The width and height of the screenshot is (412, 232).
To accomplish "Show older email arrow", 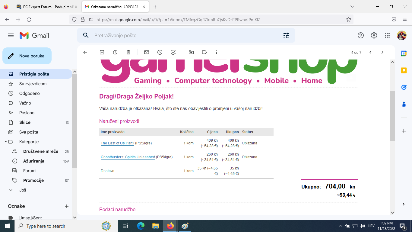I will pos(382,52).
